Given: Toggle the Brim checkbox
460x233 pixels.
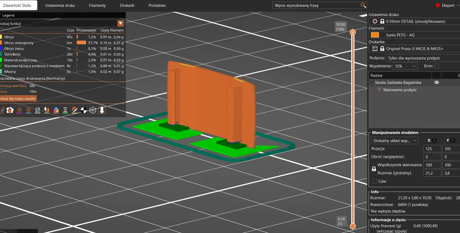Looking at the screenshot, I should click(436, 66).
